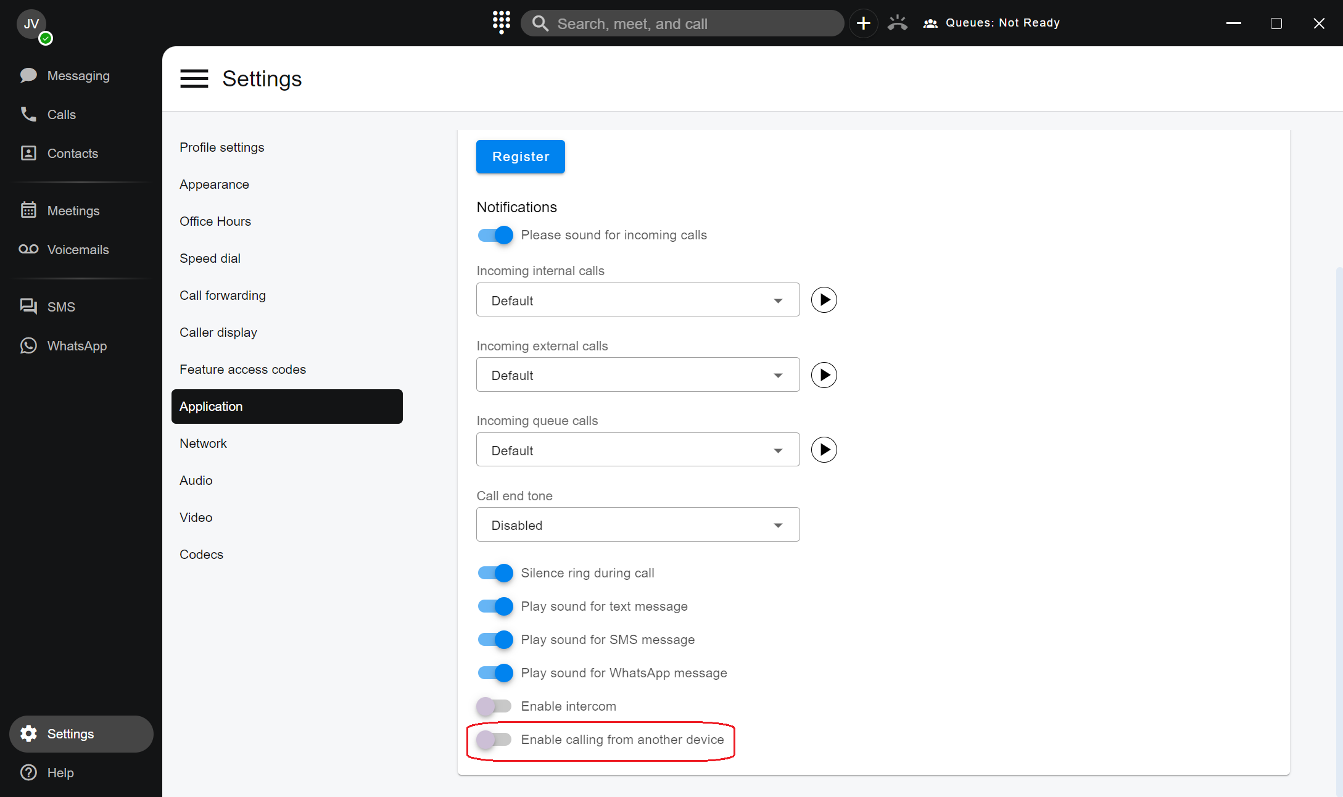This screenshot has height=797, width=1343.
Task: Click the plus icon to start new
Action: [863, 23]
